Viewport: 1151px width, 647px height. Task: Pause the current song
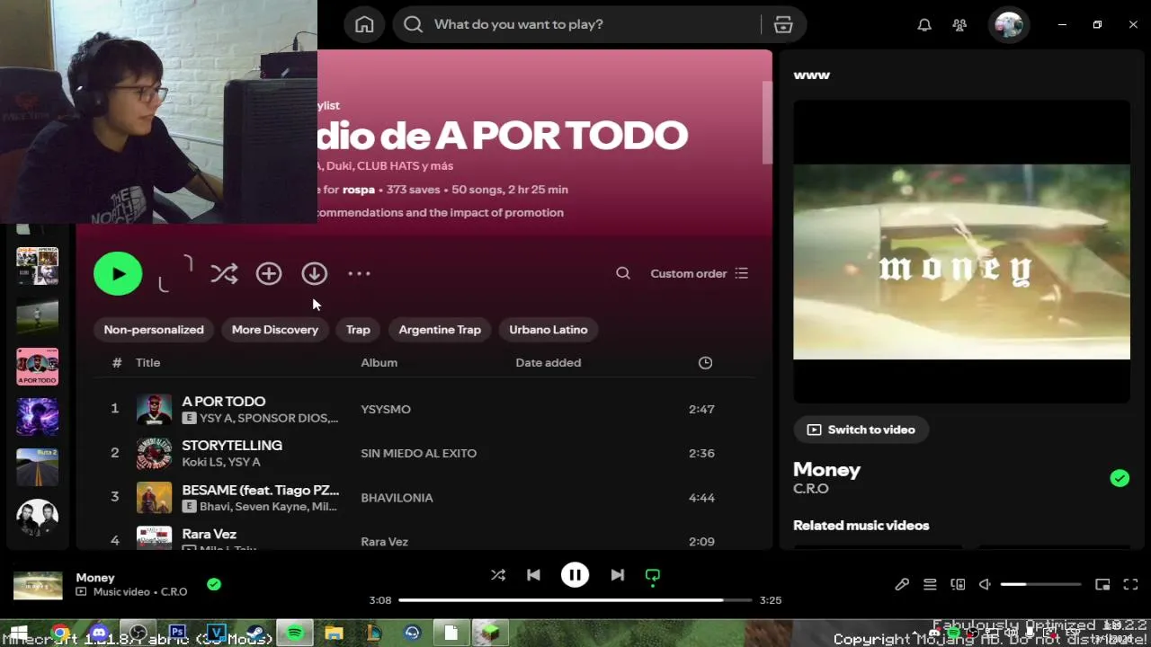click(575, 575)
